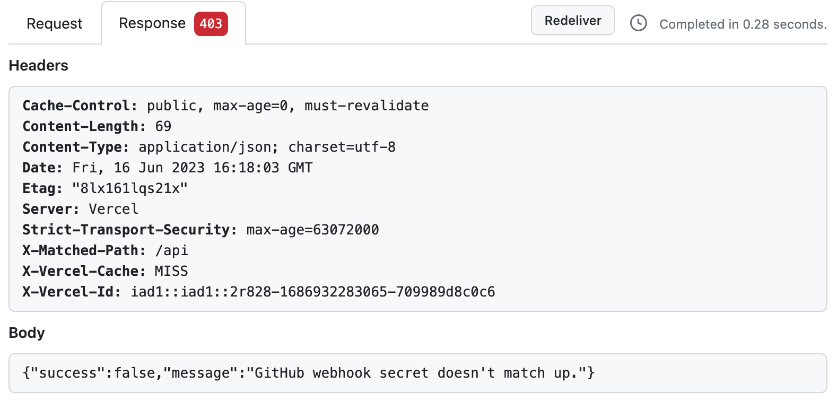Click the Body section heading
This screenshot has width=838, height=401.
coord(26,333)
